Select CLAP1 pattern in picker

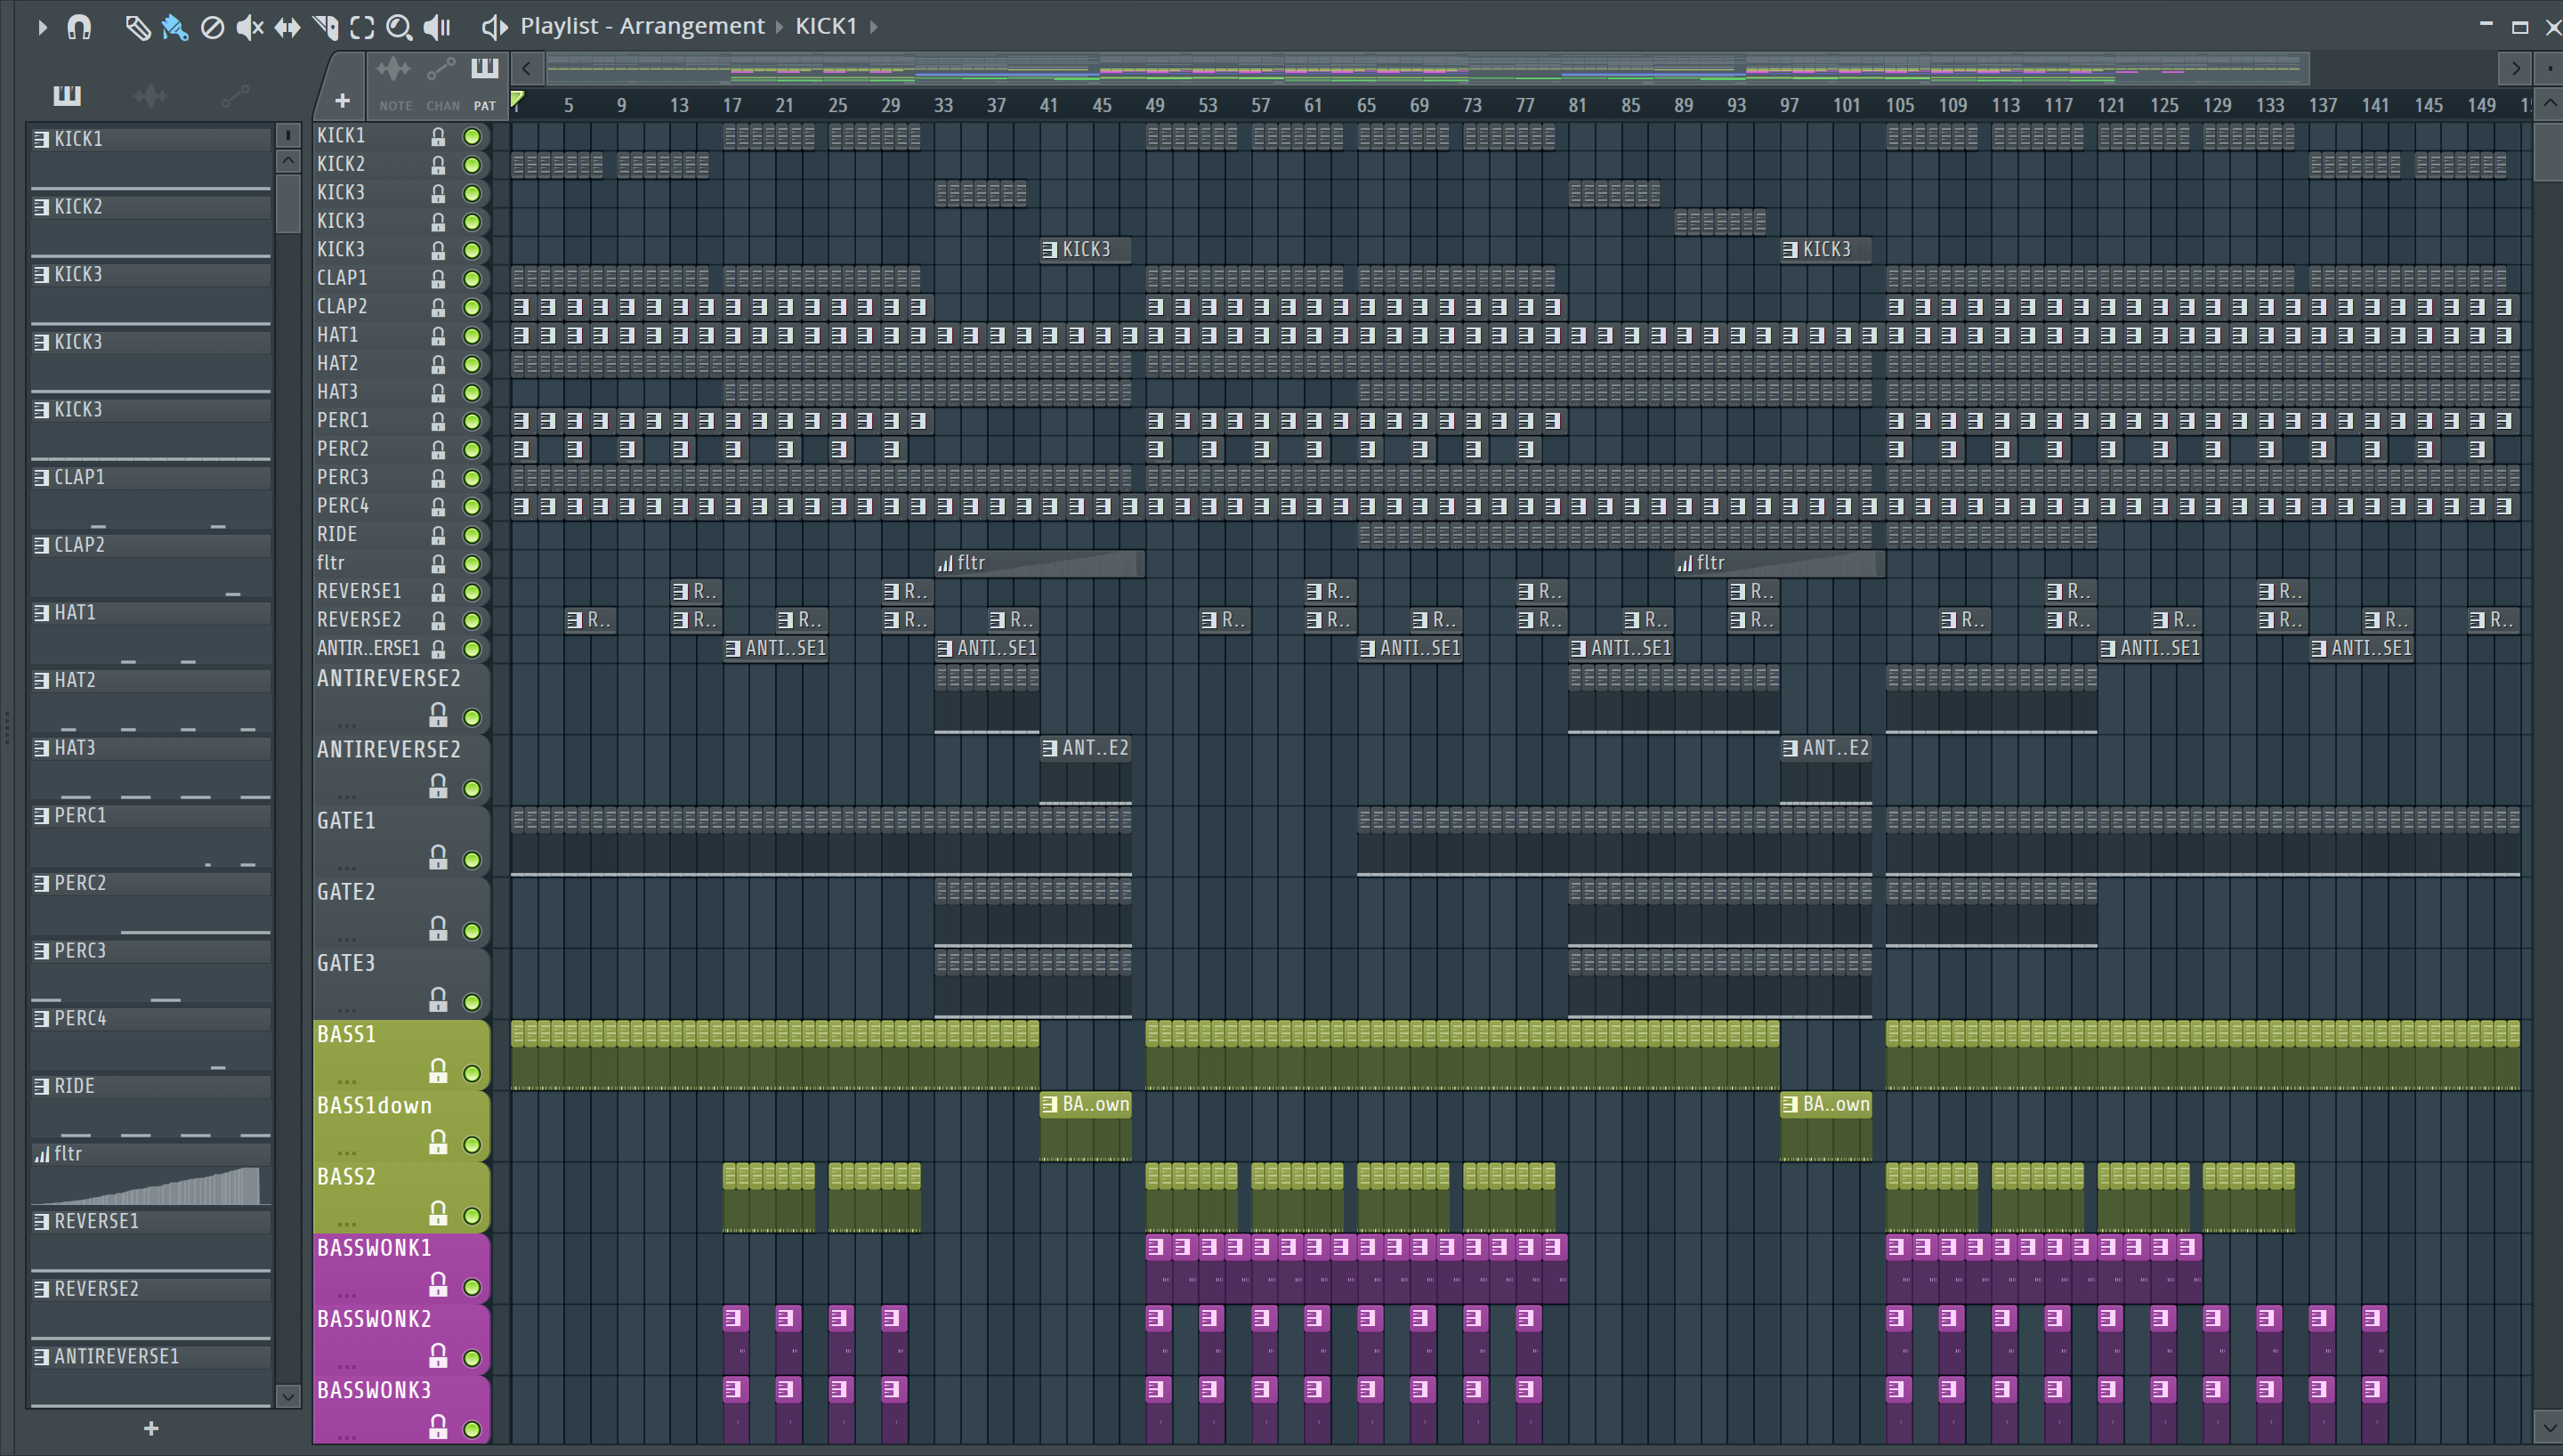coord(151,497)
